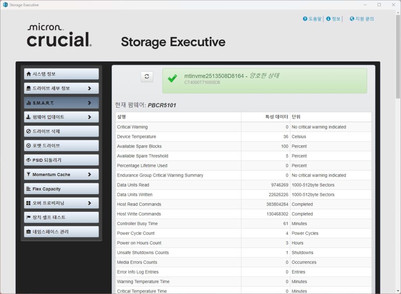Click the circled X icon beside 포맷 드라이브
Screen dimensions: 401x294
pos(29,146)
